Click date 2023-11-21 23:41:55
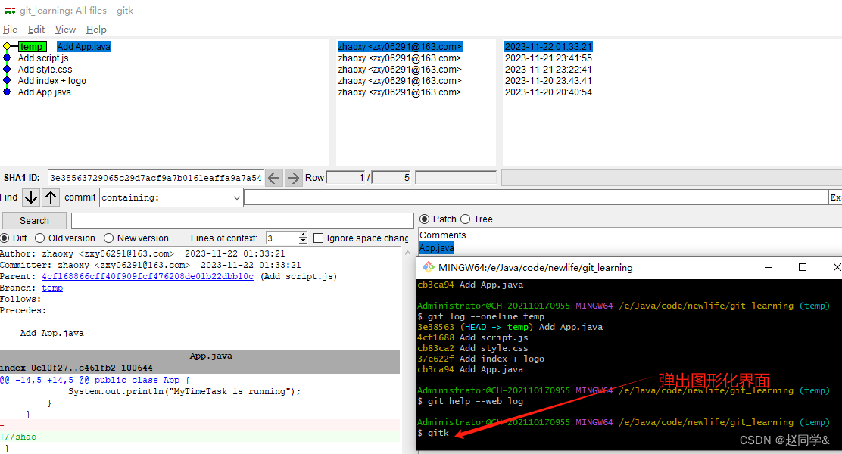This screenshot has width=842, height=454. point(548,58)
